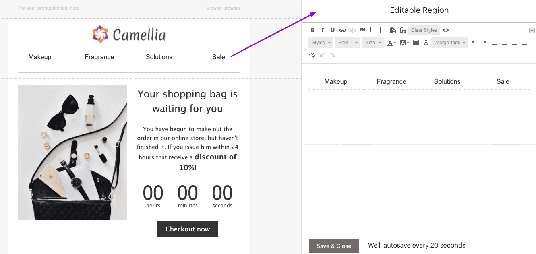Open the HTML source code view
Screen dimensions: 536x254
click(446, 30)
